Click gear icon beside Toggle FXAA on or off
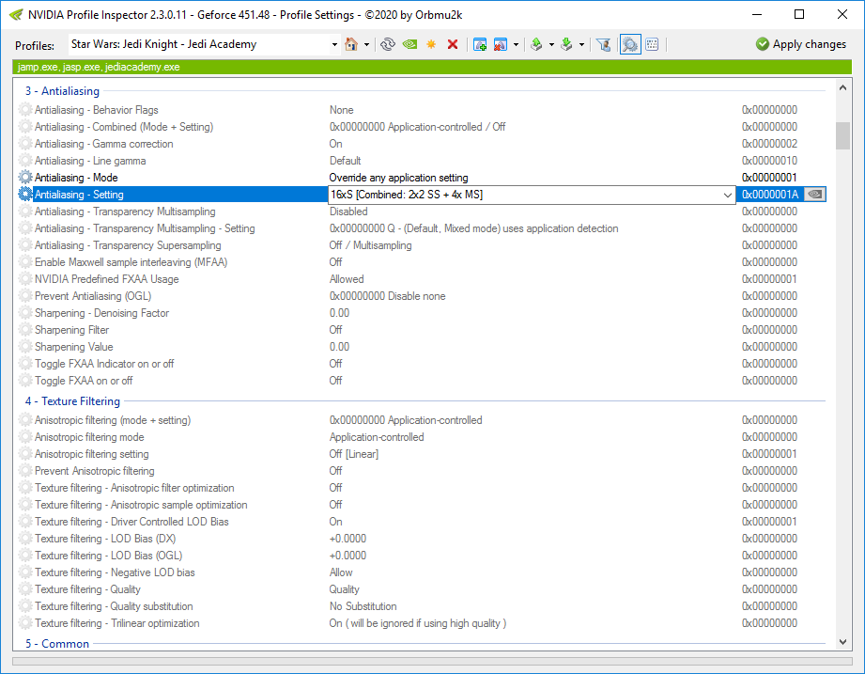Viewport: 865px width, 674px height. [25, 381]
